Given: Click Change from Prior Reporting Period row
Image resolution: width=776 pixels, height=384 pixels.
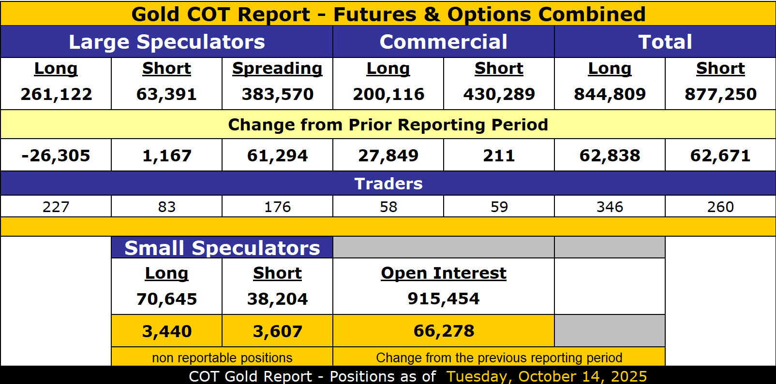Looking at the screenshot, I should (x=388, y=125).
